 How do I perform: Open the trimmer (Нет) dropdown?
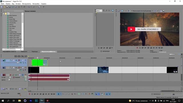(x=101, y=11)
